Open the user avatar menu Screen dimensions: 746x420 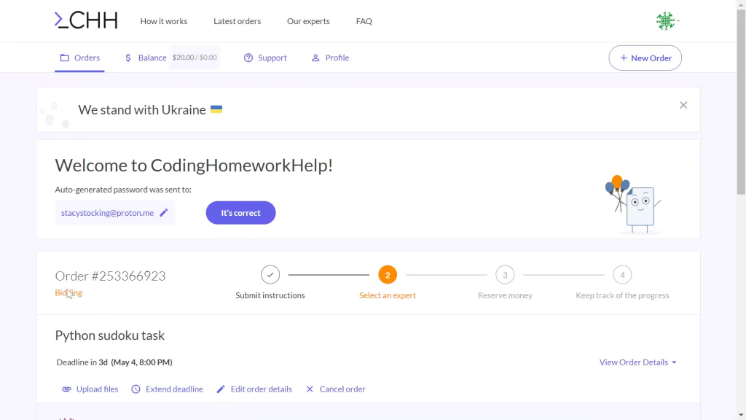click(x=667, y=21)
